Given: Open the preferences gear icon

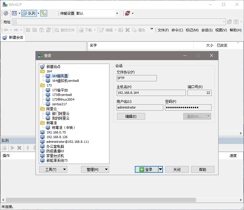Looking at the screenshot, I should tap(6, 13).
